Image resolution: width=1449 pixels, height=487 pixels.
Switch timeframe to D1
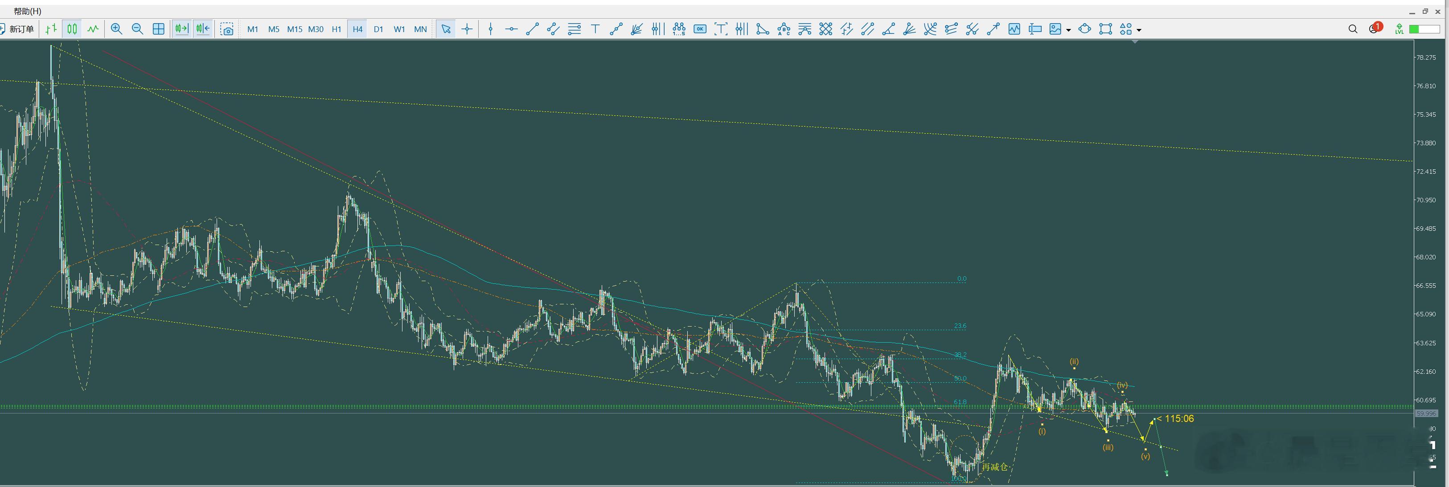[x=378, y=29]
